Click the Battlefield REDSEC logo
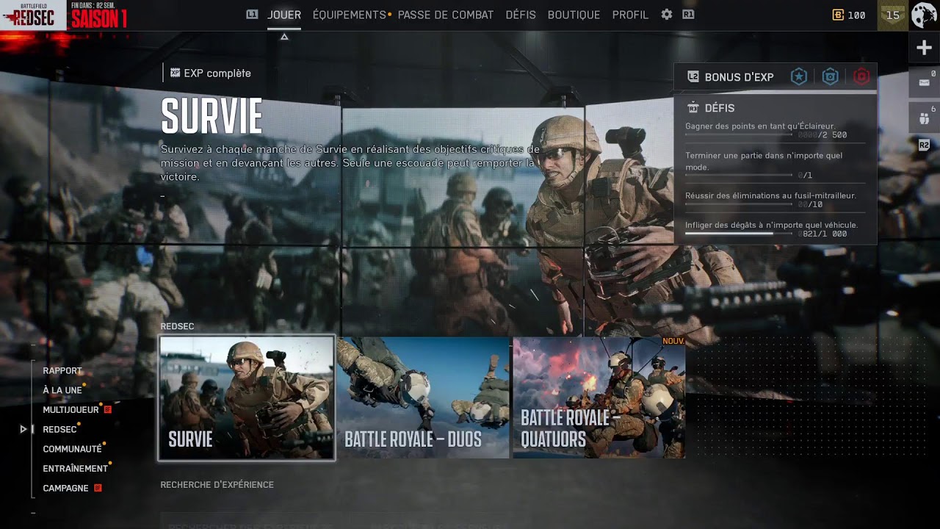The width and height of the screenshot is (940, 529). [33, 15]
